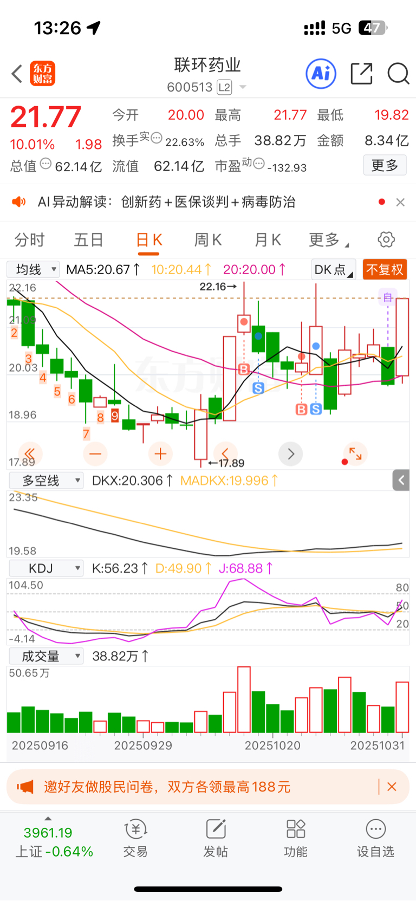Viewport: 416px width, 901px height.
Task: Zoom in chart with plus icon
Action: click(x=160, y=453)
